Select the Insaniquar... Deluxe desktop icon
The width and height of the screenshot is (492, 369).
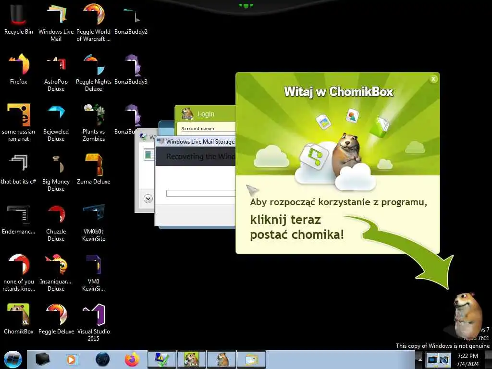56,272
